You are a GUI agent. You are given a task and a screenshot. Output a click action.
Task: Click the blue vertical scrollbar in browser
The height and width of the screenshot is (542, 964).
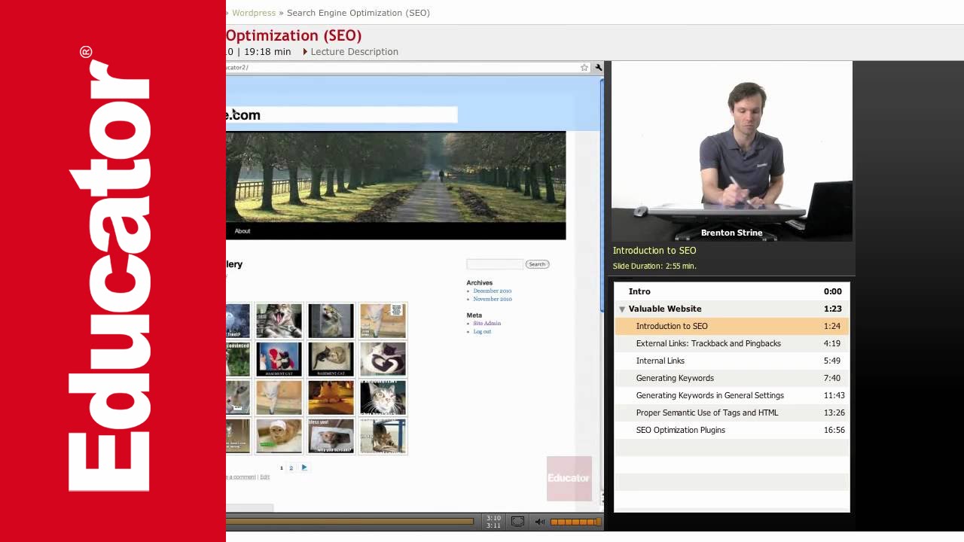[601, 196]
